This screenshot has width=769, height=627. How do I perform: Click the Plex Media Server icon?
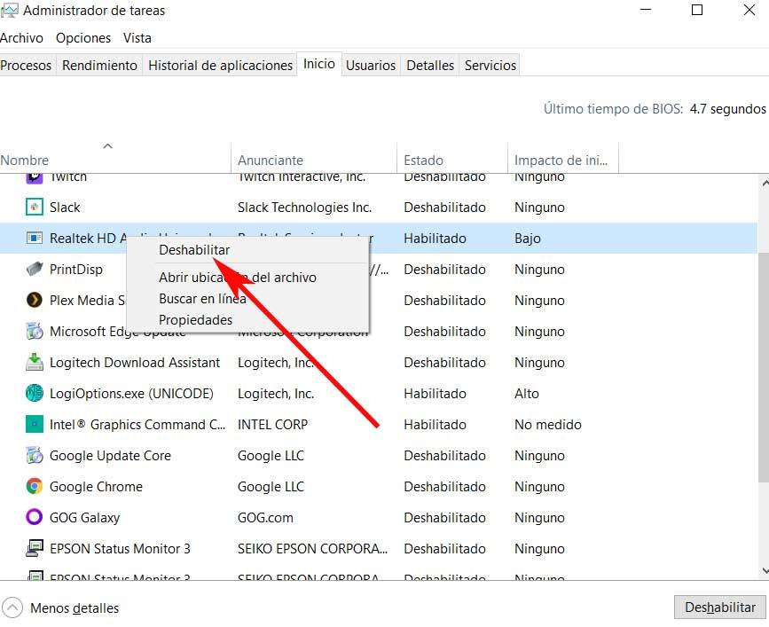coord(35,300)
